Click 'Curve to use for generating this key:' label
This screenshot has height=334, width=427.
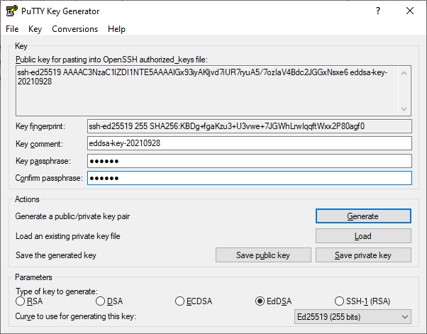click(x=76, y=316)
